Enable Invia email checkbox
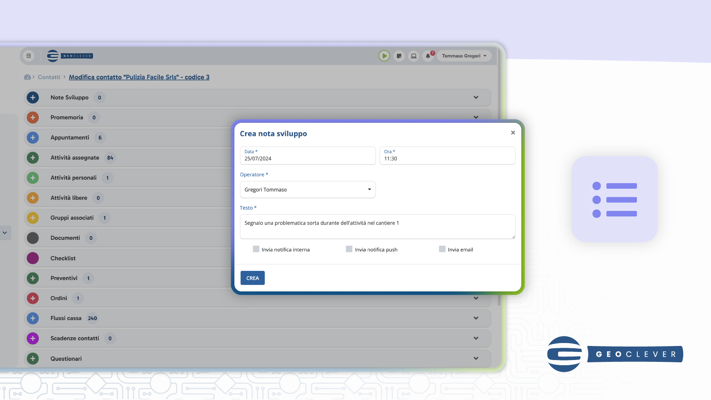The height and width of the screenshot is (400, 711). tap(442, 249)
